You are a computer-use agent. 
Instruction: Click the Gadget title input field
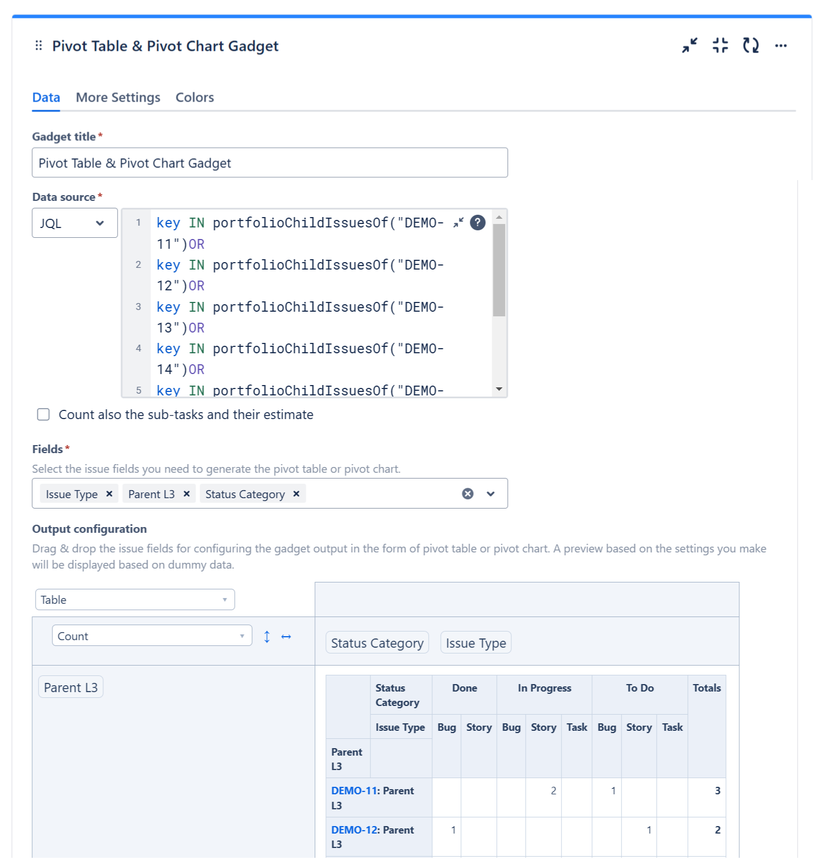pos(270,163)
